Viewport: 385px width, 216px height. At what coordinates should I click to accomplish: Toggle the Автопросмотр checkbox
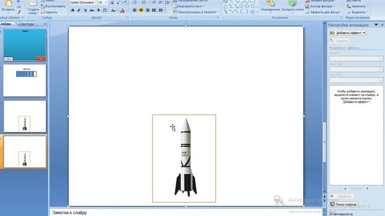[x=331, y=214]
